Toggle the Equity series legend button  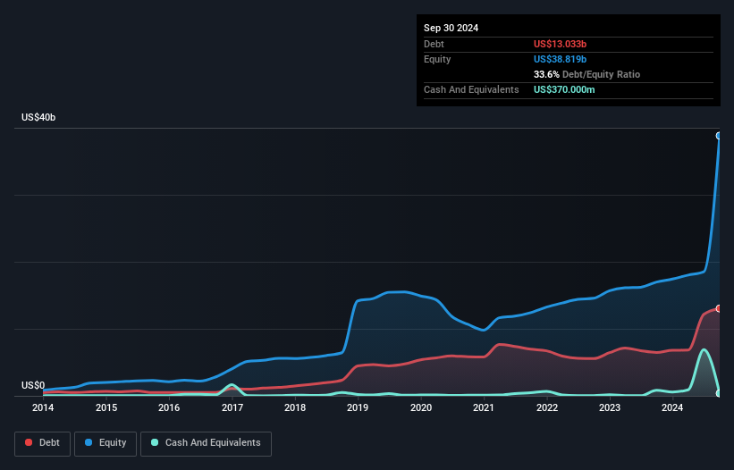[105, 443]
